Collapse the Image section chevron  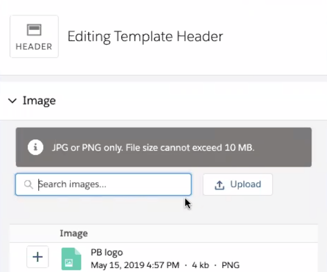pyautogui.click(x=13, y=101)
